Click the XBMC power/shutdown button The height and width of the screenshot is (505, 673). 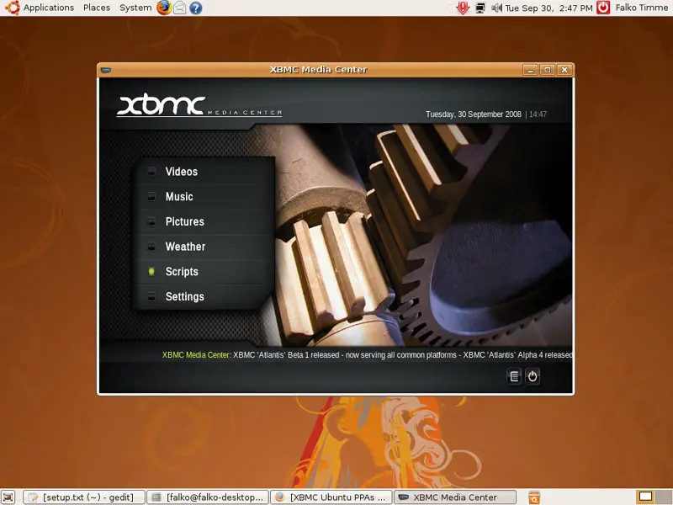pos(533,376)
